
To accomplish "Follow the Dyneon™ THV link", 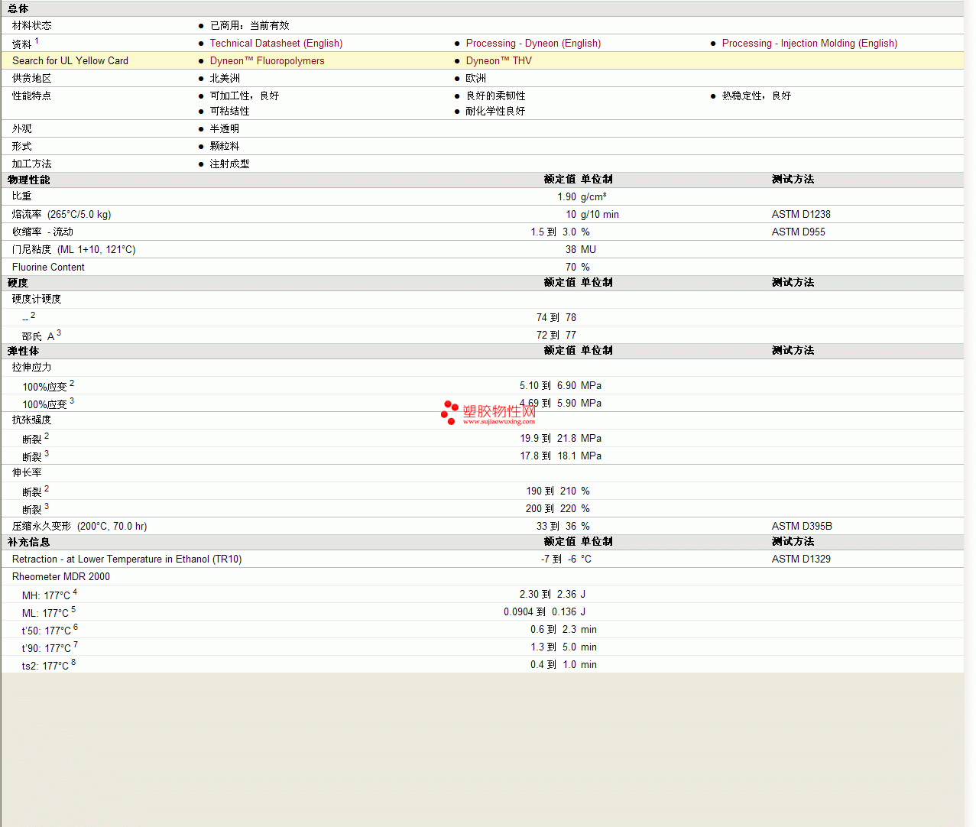I will 498,61.
